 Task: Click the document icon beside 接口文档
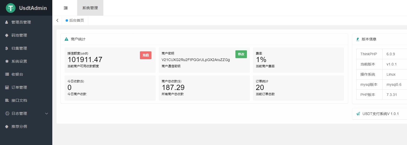point(7,100)
